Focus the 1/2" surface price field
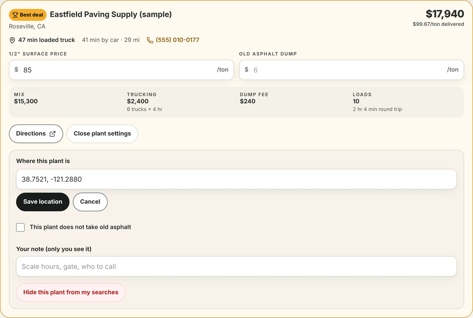The width and height of the screenshot is (473, 318). (x=122, y=70)
